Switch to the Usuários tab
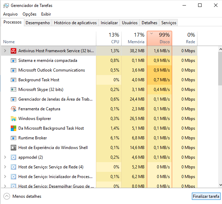222x204 pixels. click(x=130, y=23)
